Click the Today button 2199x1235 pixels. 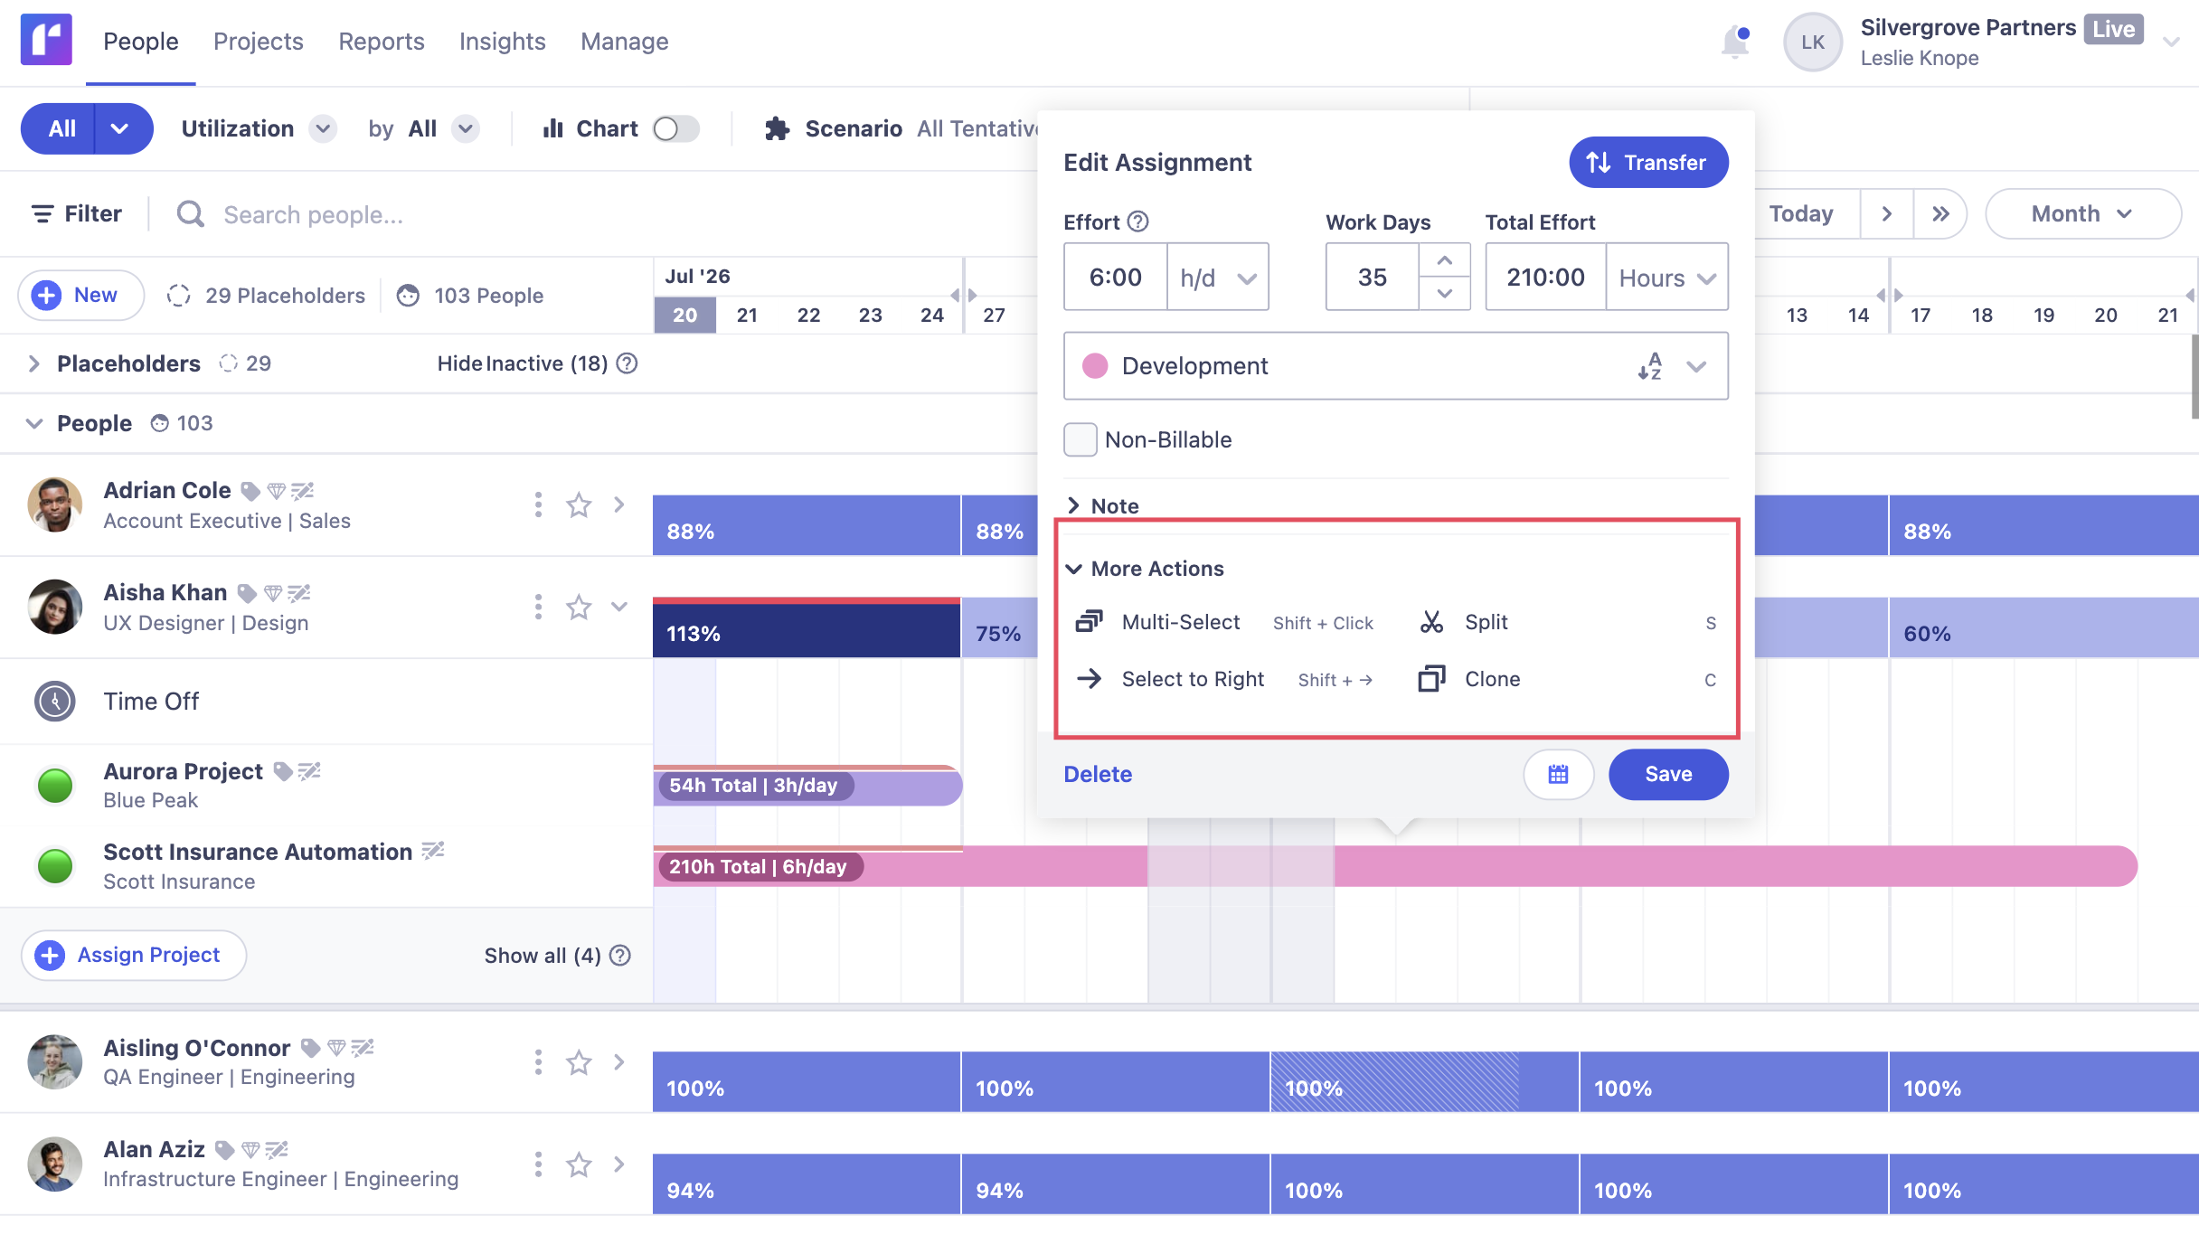point(1800,214)
